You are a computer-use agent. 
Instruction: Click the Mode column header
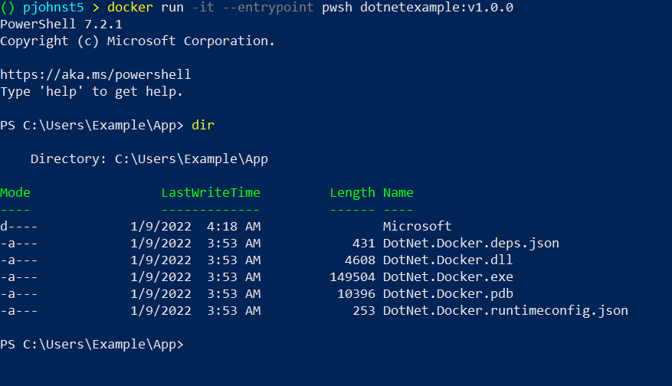click(15, 193)
